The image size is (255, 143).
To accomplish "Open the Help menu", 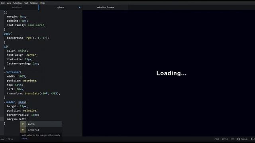I will (43, 3).
